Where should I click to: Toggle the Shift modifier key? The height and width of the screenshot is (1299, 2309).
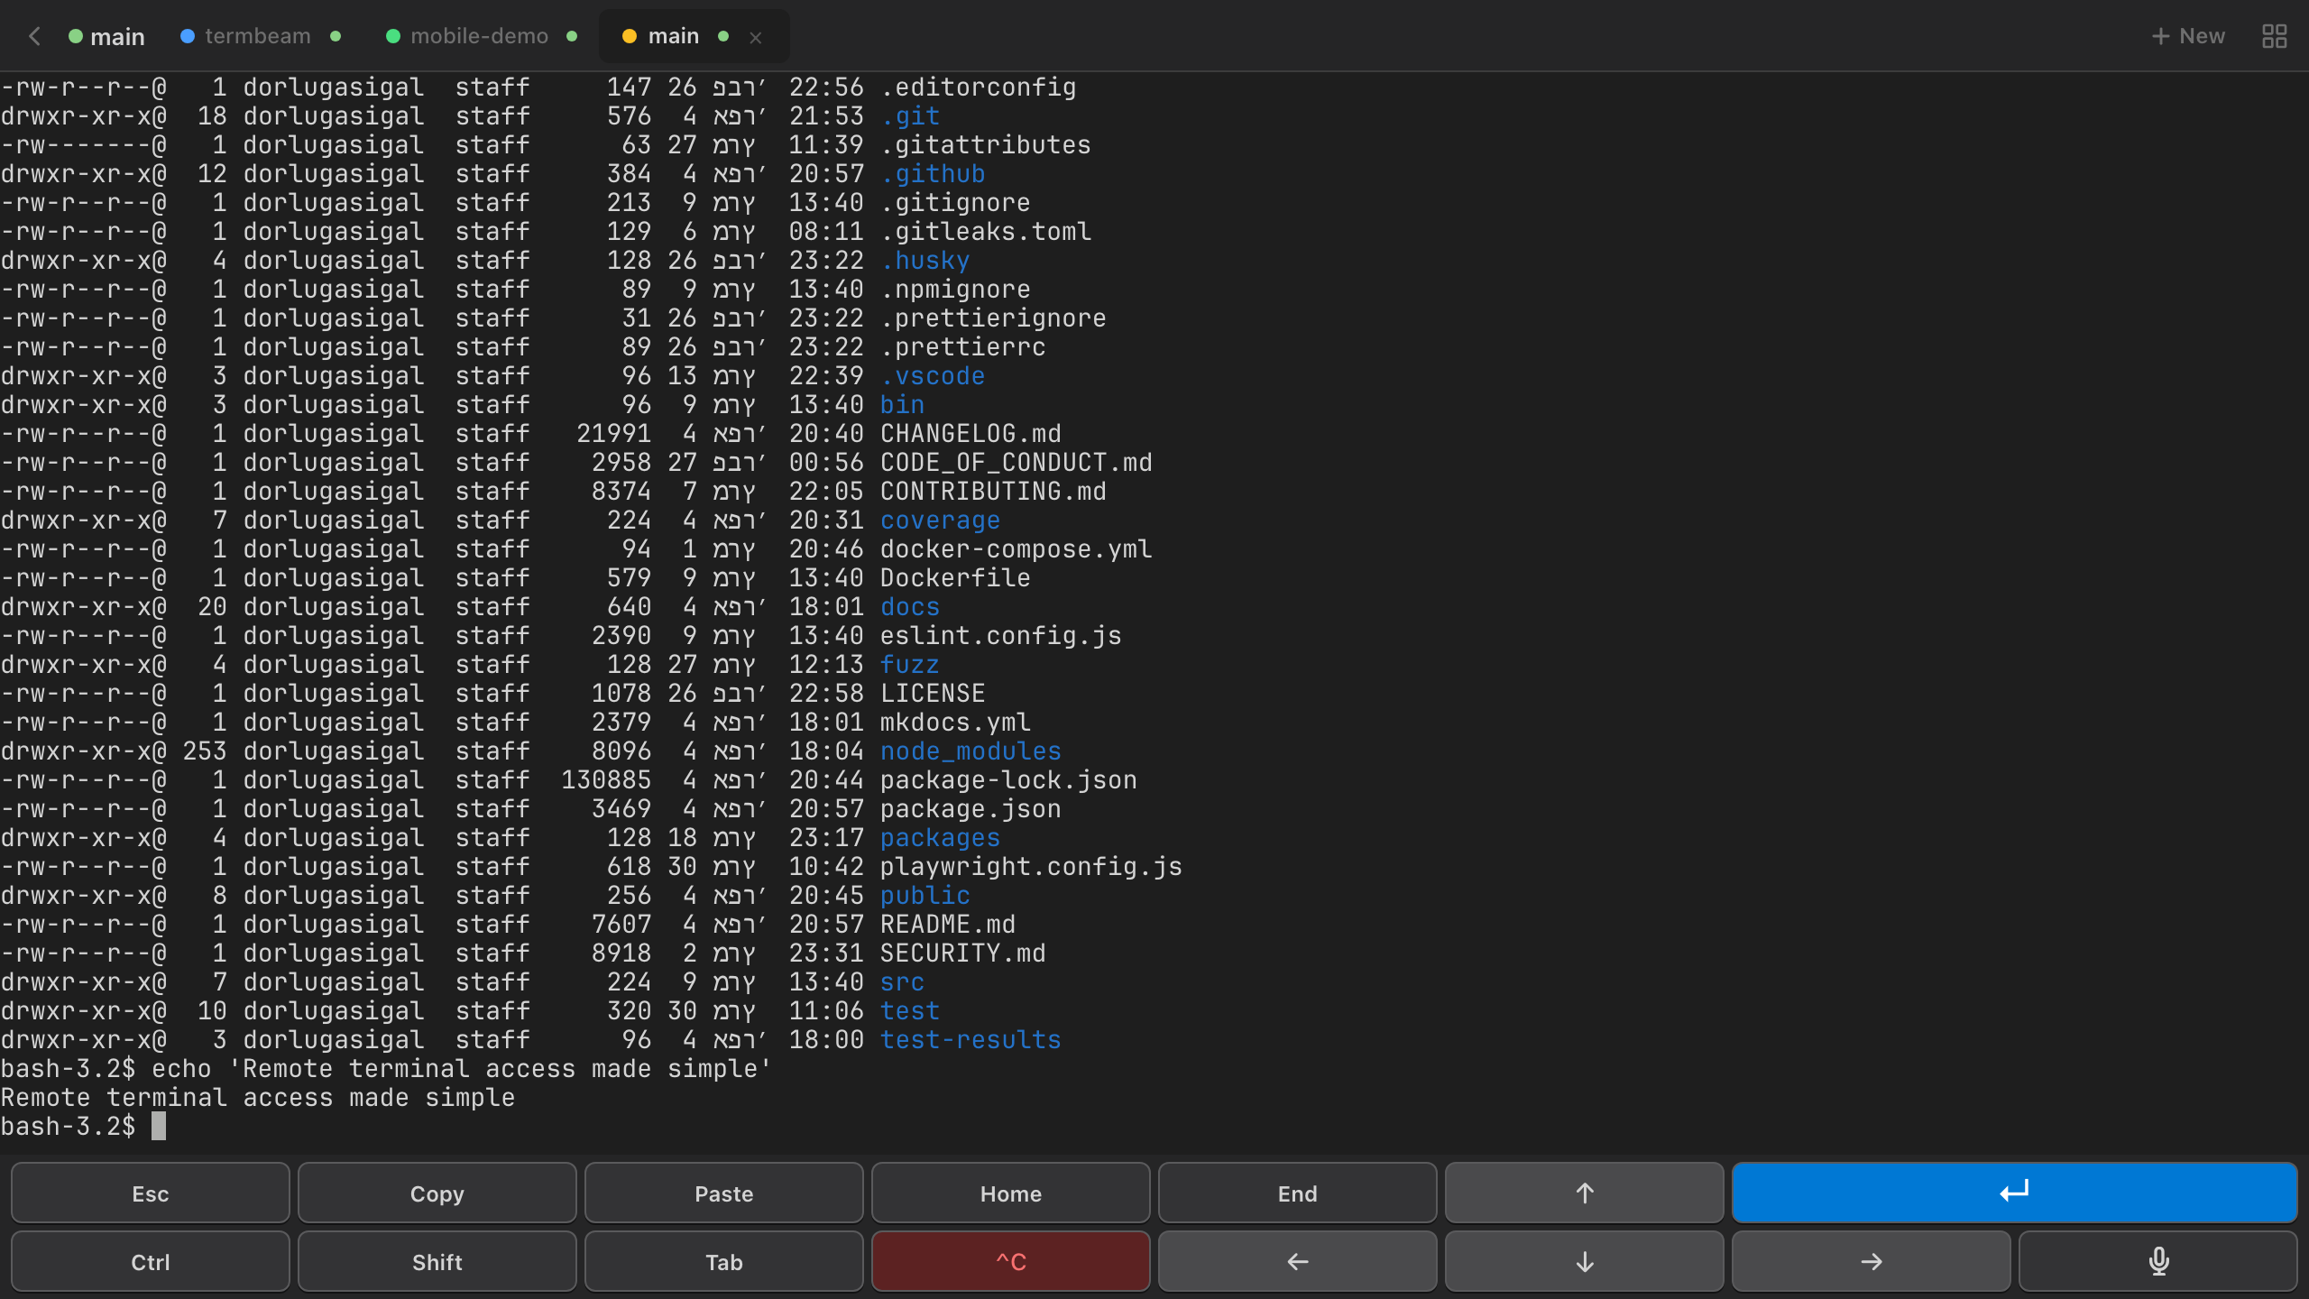[437, 1261]
